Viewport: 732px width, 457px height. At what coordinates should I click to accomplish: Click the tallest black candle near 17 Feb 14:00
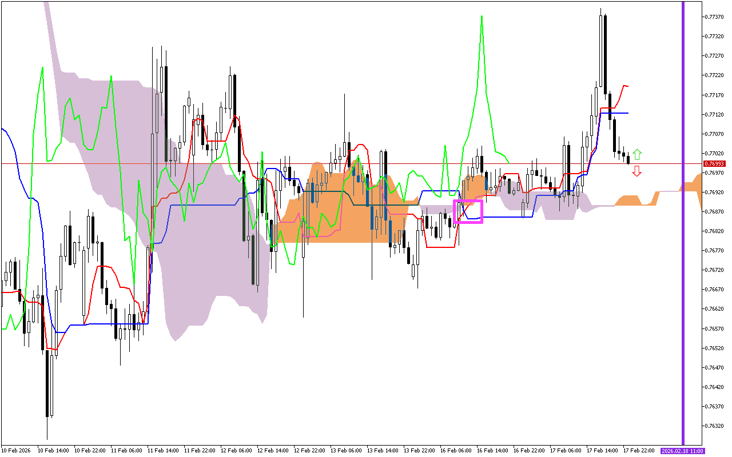pyautogui.click(x=605, y=57)
